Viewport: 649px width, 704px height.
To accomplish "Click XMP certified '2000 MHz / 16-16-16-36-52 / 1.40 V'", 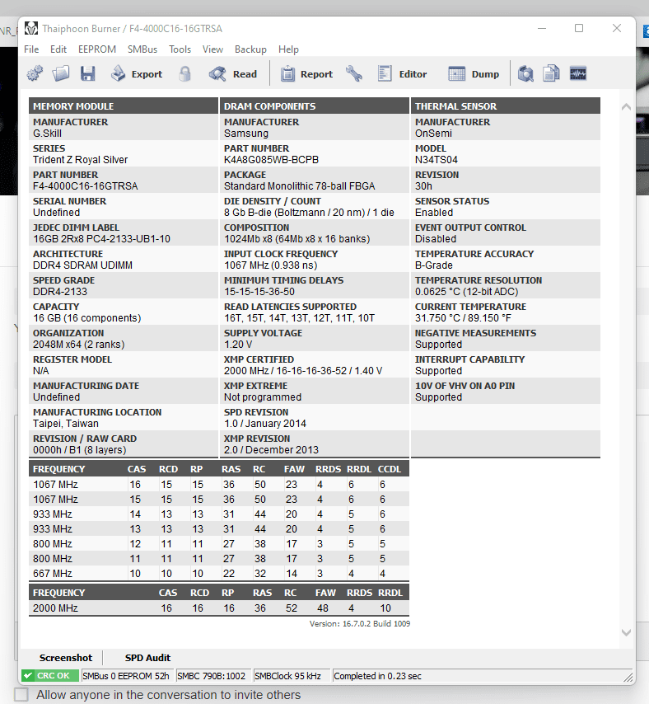I will [x=303, y=370].
